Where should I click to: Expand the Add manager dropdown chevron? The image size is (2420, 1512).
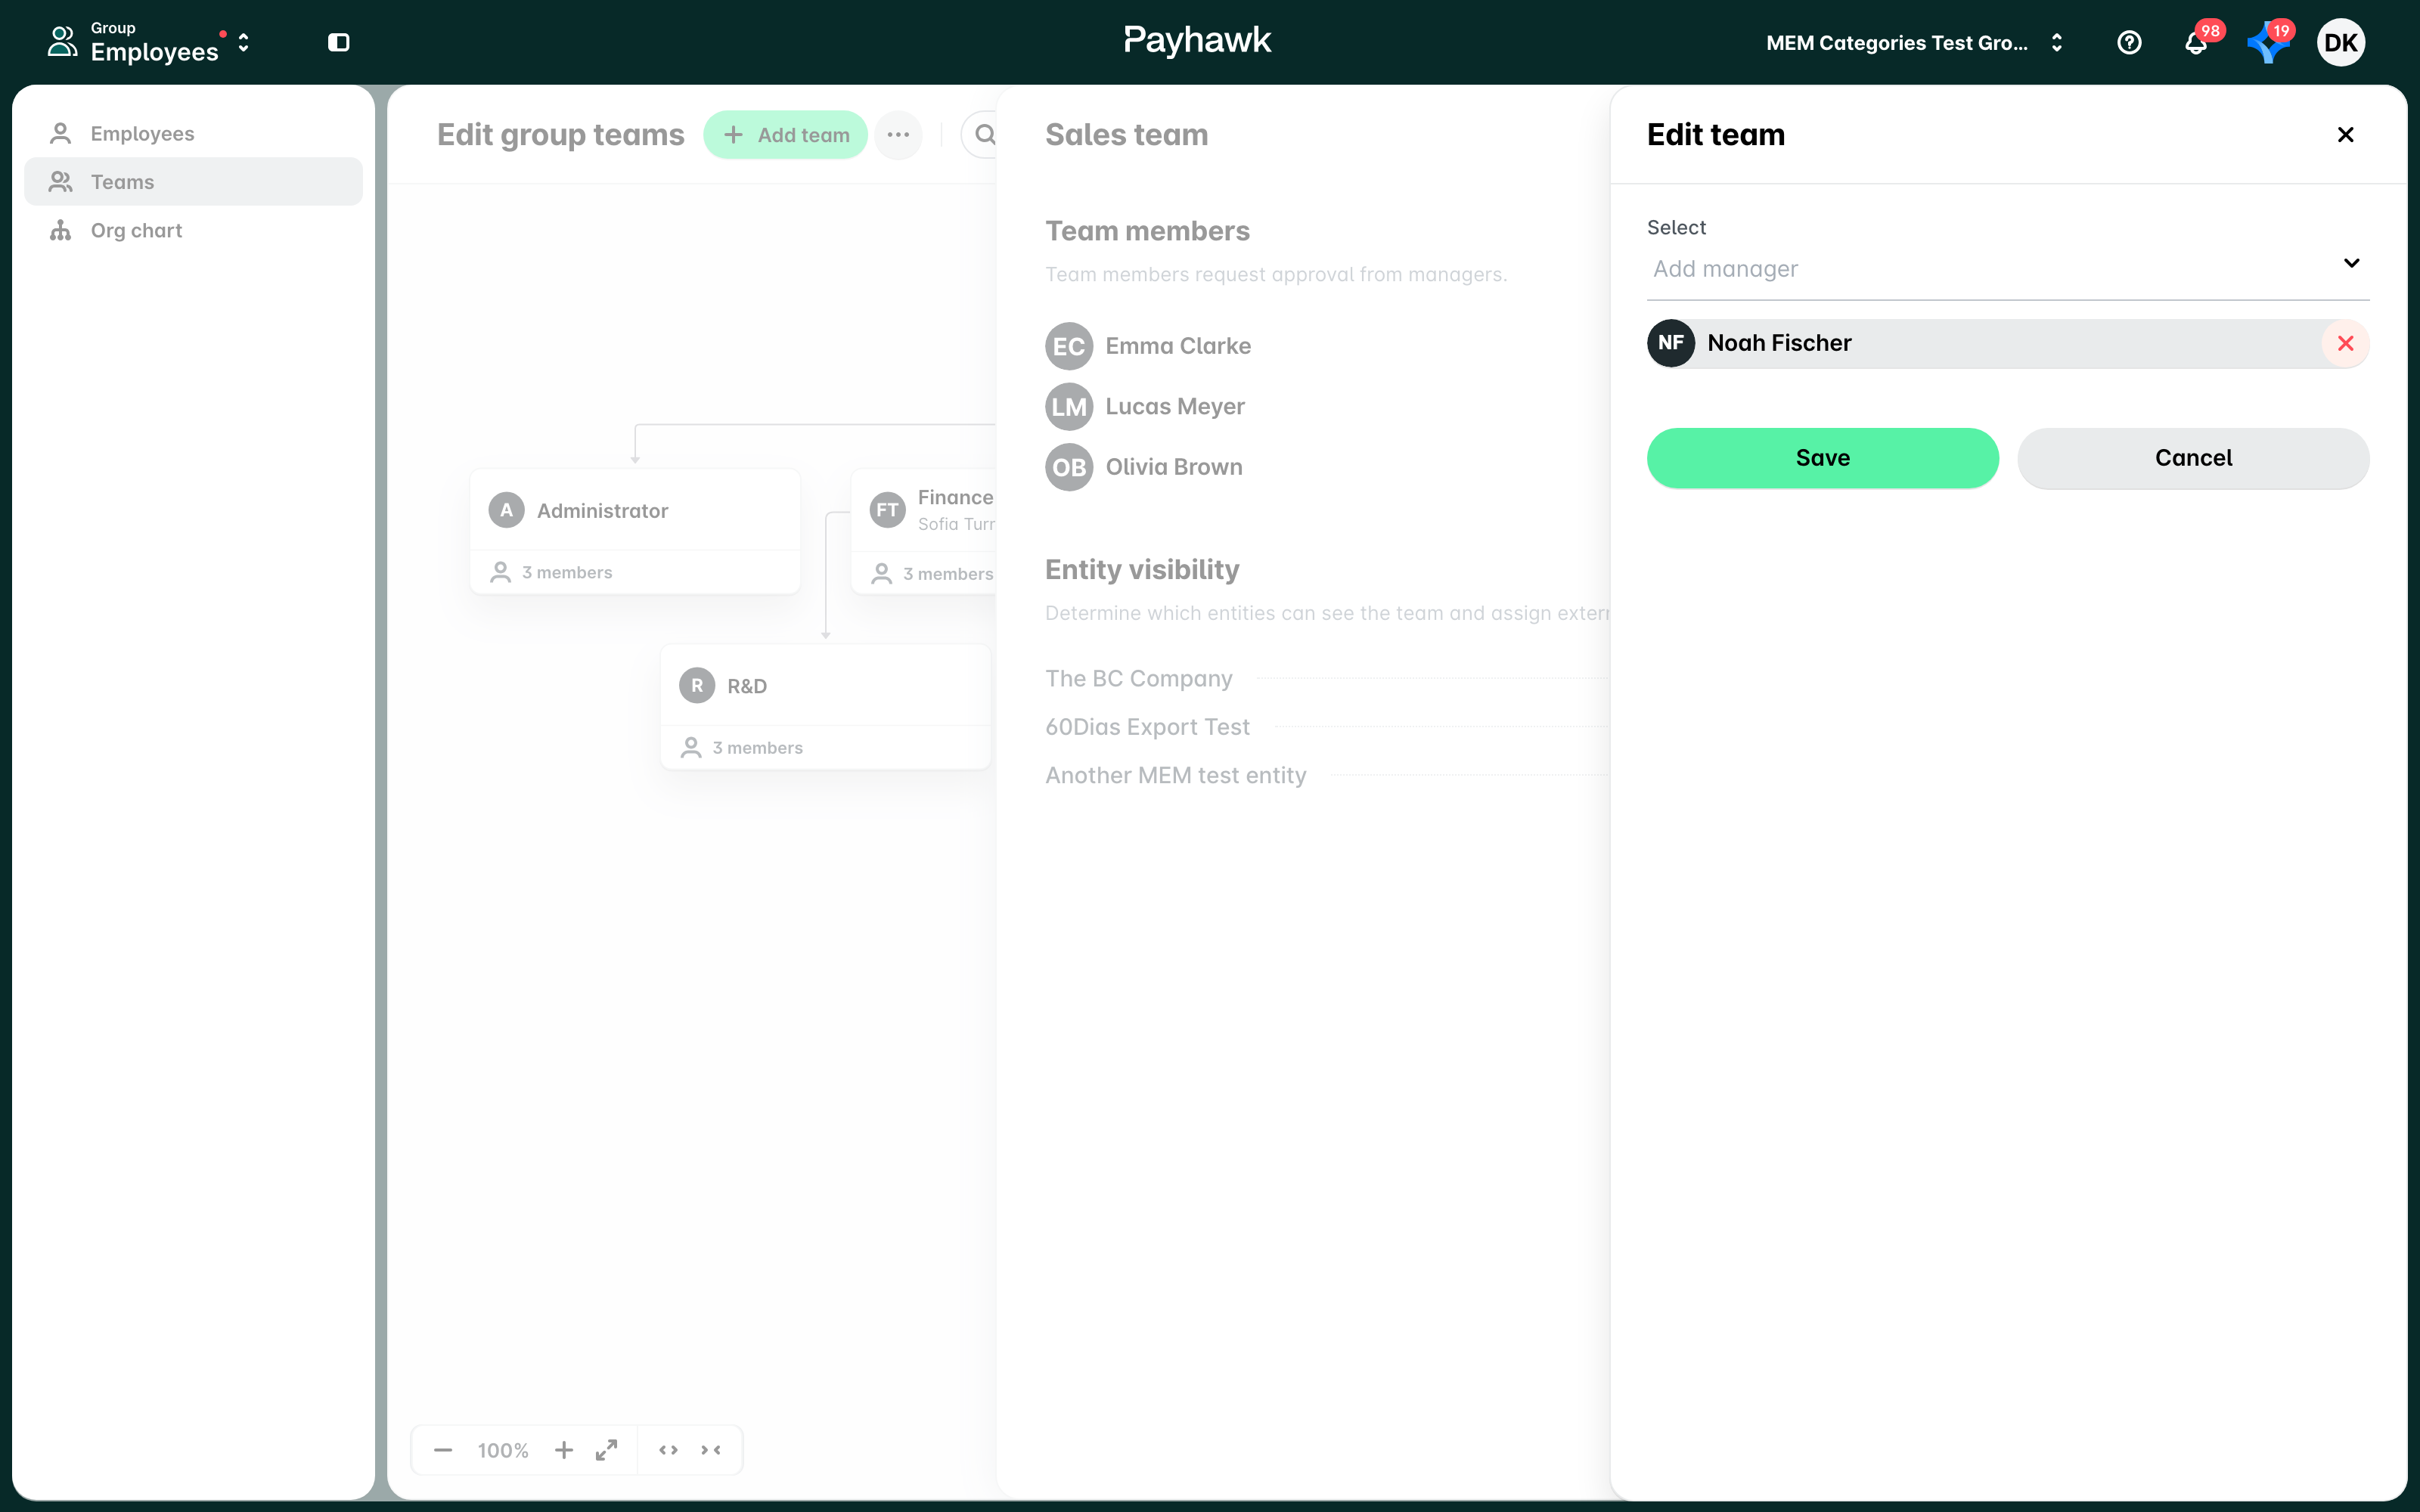click(2351, 263)
